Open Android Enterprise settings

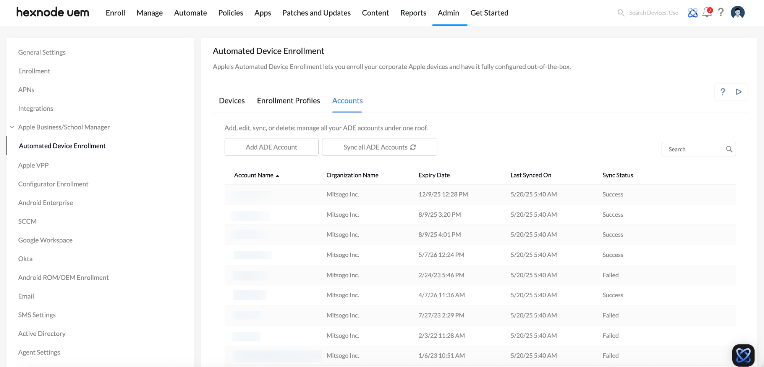point(45,203)
